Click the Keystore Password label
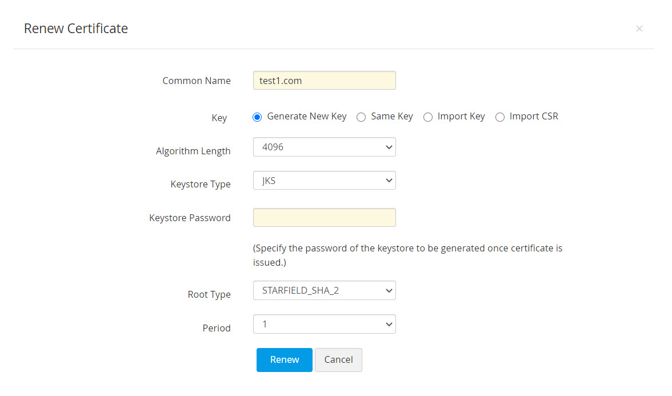This screenshot has width=672, height=396. (x=190, y=218)
